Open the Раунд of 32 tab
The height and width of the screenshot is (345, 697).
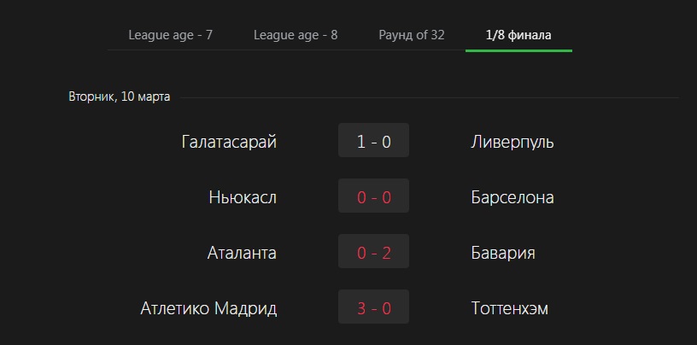click(412, 35)
